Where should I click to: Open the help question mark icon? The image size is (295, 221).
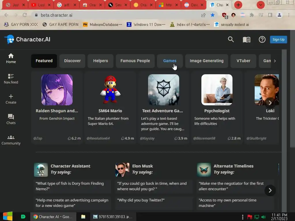(262, 39)
